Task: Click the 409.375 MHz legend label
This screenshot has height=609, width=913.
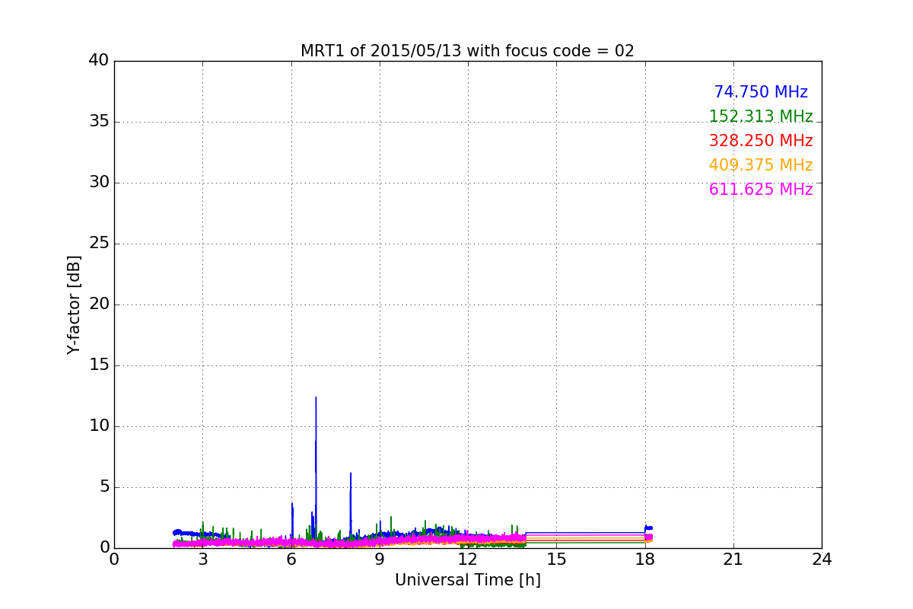Action: (x=761, y=165)
